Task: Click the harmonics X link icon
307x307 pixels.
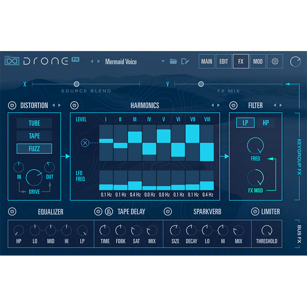Action: tap(85, 143)
